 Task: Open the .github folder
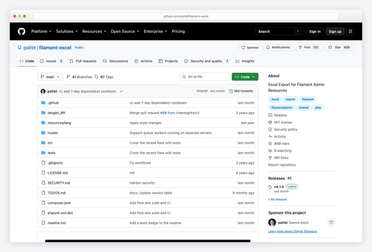53,103
